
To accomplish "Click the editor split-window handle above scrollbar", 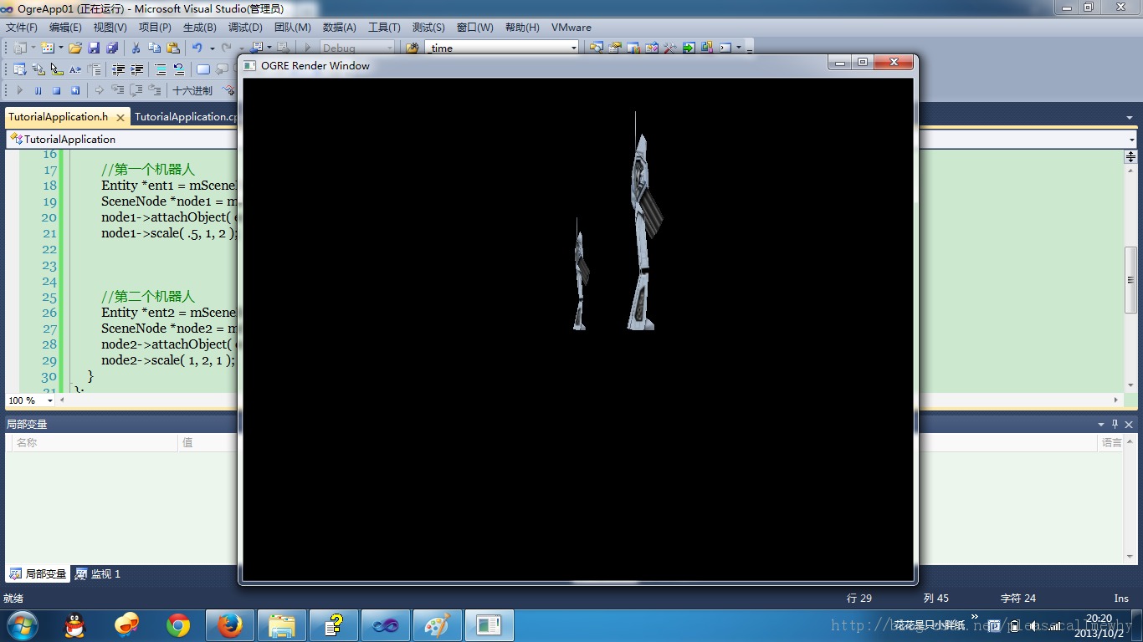I will click(x=1130, y=156).
